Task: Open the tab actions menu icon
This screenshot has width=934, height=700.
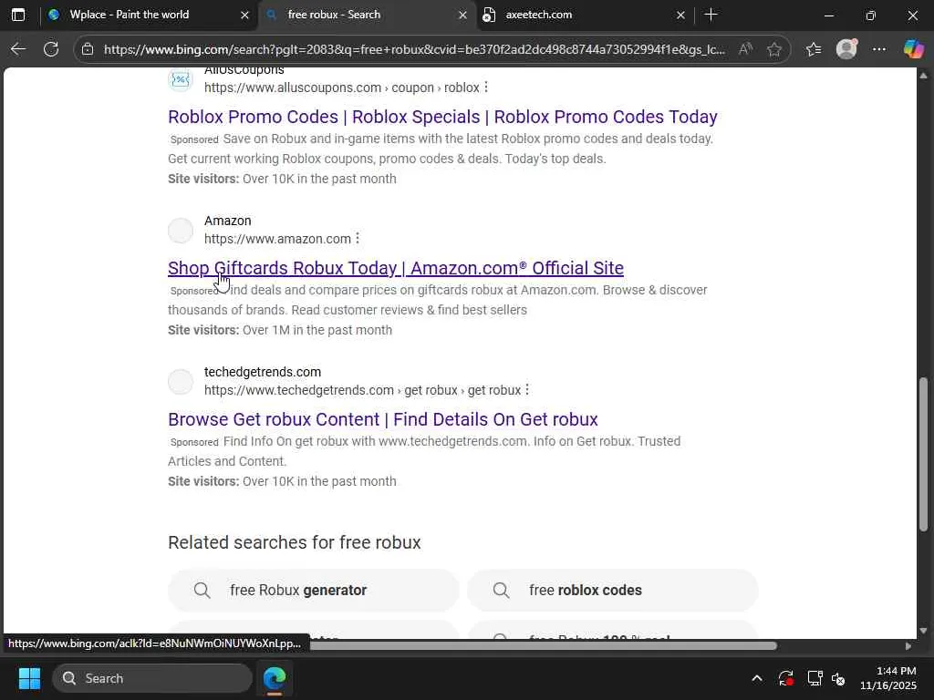Action: (18, 15)
